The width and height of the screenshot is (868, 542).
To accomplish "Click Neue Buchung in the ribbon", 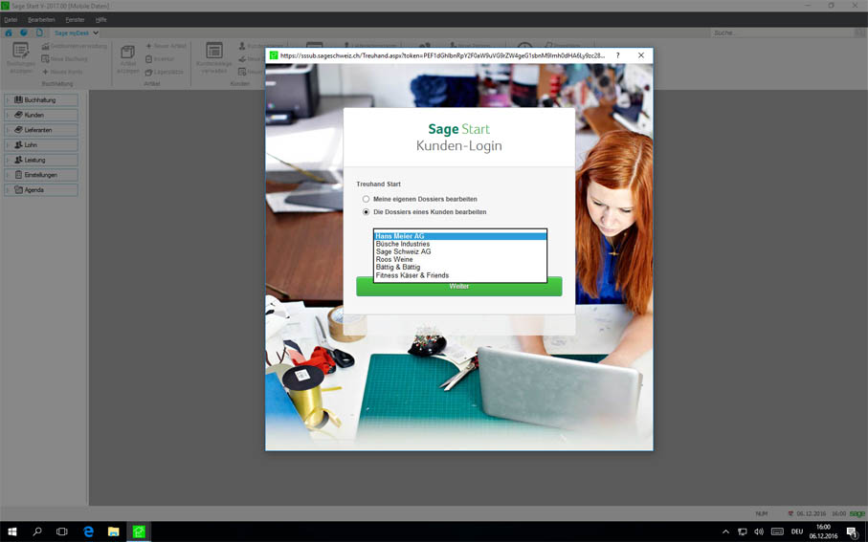I will click(65, 58).
